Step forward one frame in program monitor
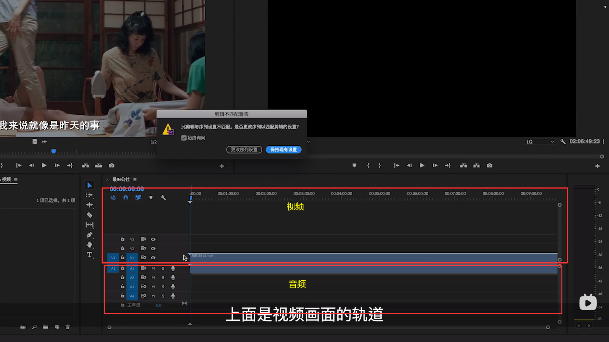This screenshot has height=342, width=609. (435, 165)
